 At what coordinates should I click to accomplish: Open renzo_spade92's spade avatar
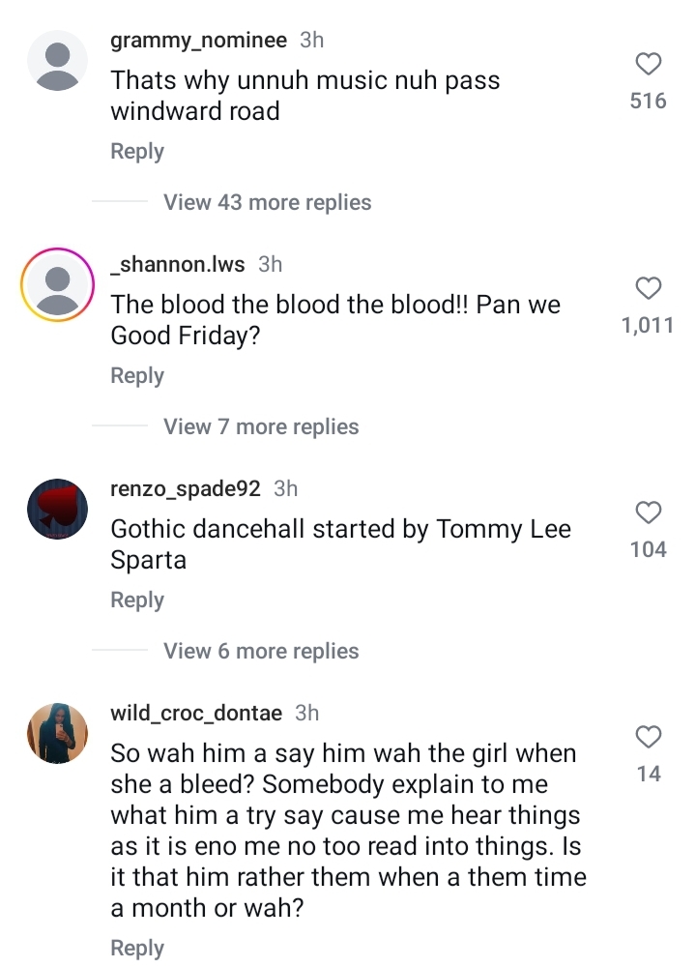(57, 509)
